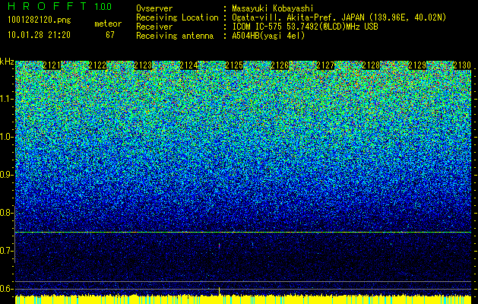Screen dimensions: 478x304
Task: Click the date 10.01.28 21:20
Action: click(39, 35)
